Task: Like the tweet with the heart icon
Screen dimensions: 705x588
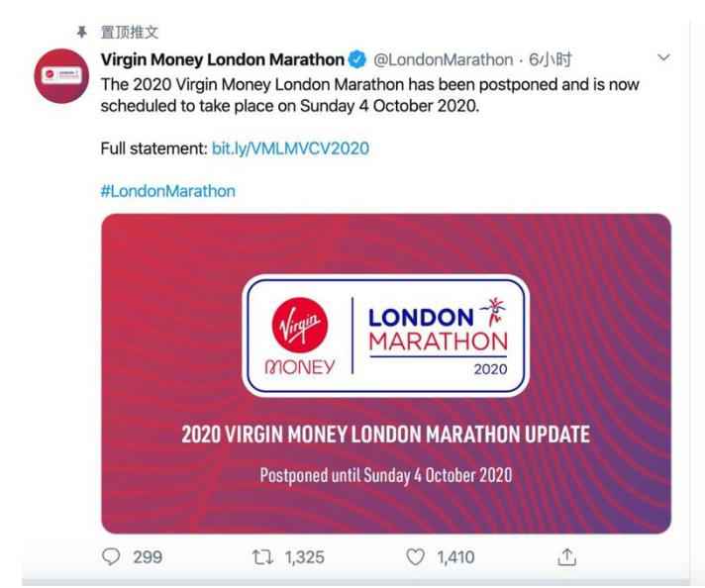Action: pos(415,559)
